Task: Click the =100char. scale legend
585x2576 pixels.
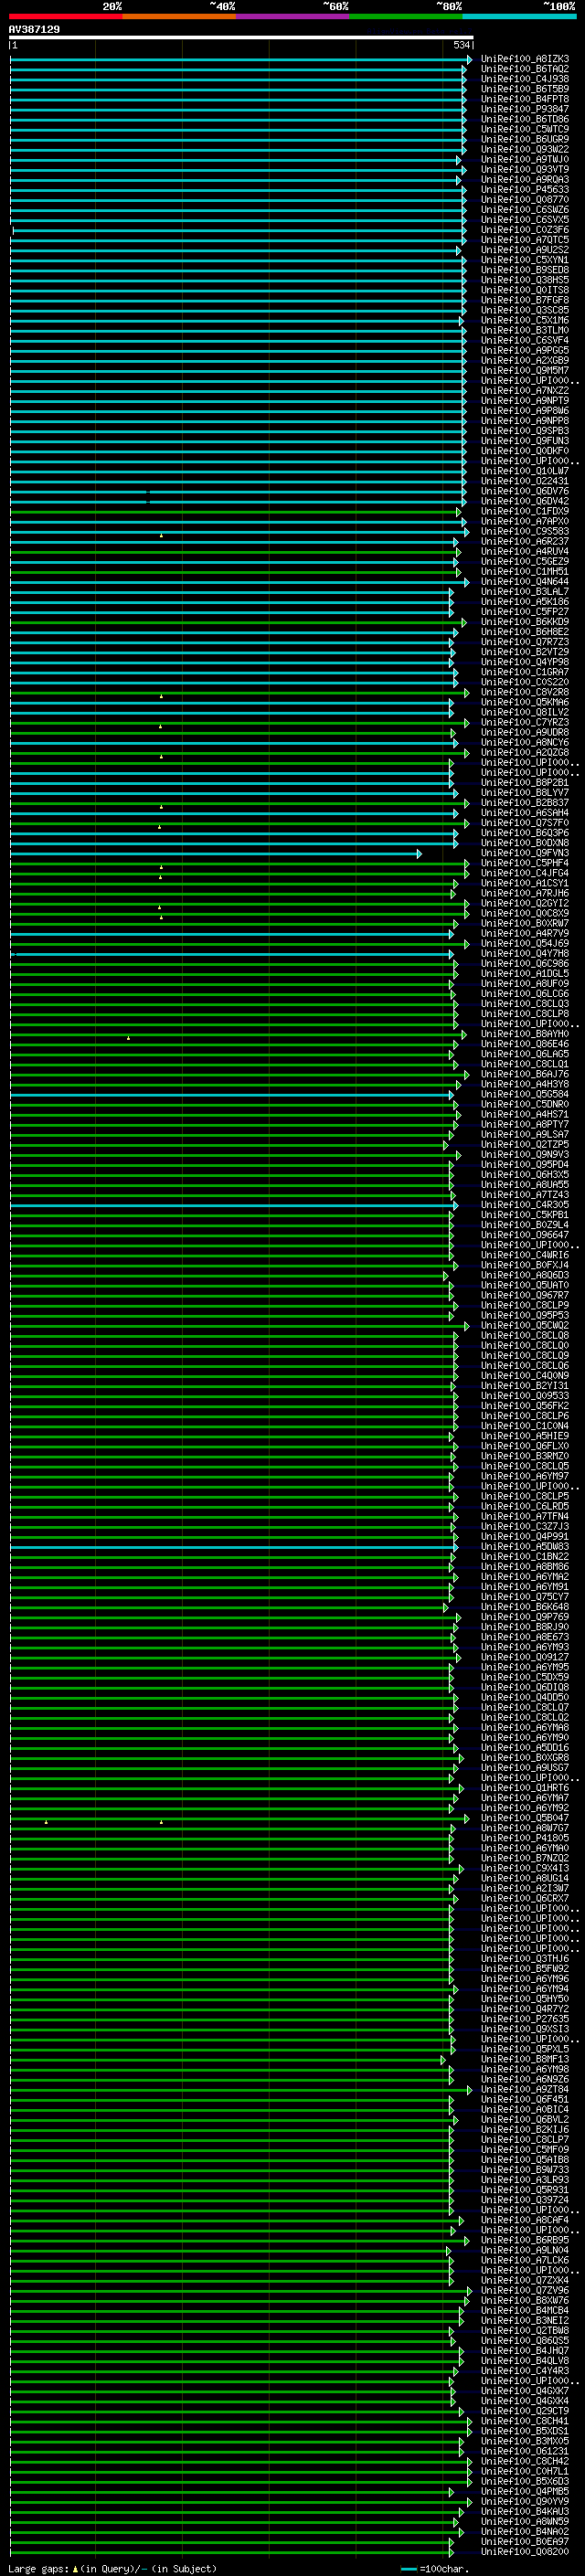Action: 433,2569
